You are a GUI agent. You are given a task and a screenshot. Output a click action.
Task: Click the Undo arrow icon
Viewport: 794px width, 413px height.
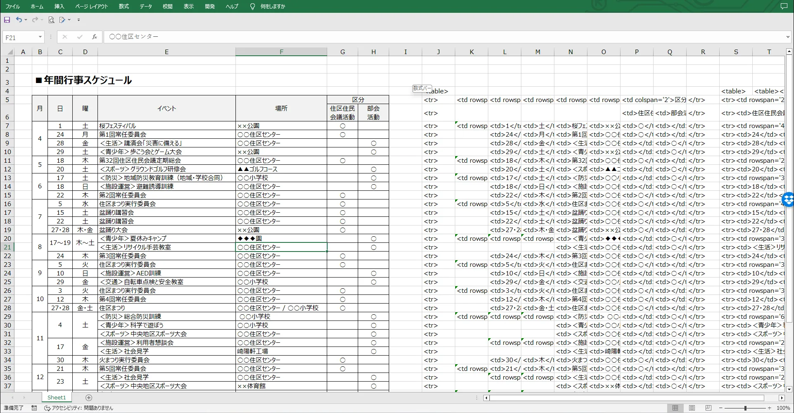pyautogui.click(x=19, y=20)
